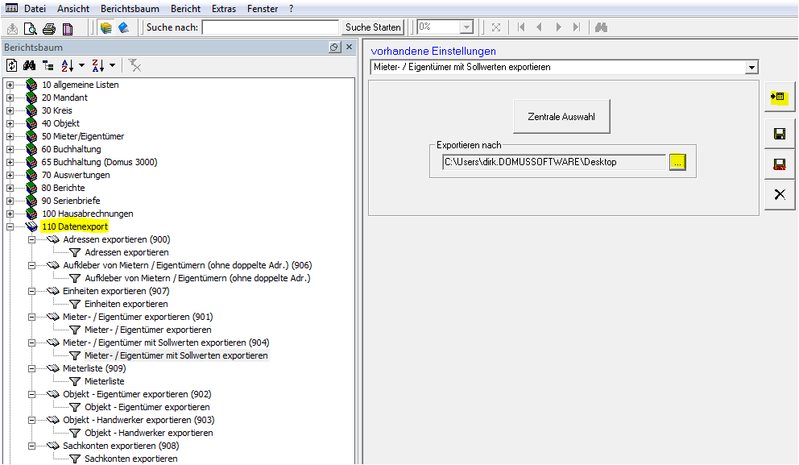This screenshot has width=799, height=465.
Task: Open the vorhandene Einstellungen dropdown
Action: pos(751,68)
